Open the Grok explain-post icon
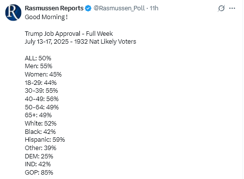Screen dimensions: 244x179 221,8
